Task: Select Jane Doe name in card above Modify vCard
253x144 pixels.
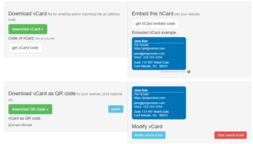Action: 141,90
